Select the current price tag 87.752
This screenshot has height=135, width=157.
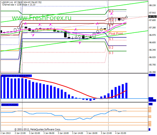152,16
